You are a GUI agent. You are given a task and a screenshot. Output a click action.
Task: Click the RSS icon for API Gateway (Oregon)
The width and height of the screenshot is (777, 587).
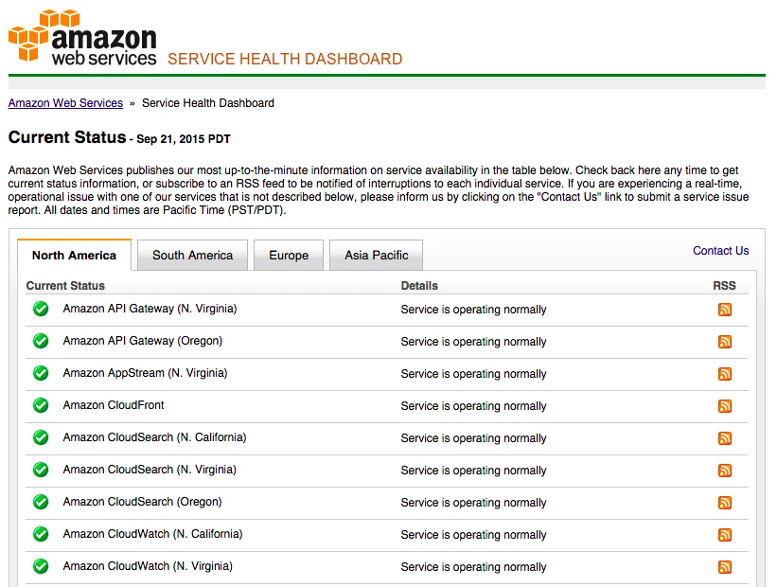click(x=724, y=341)
